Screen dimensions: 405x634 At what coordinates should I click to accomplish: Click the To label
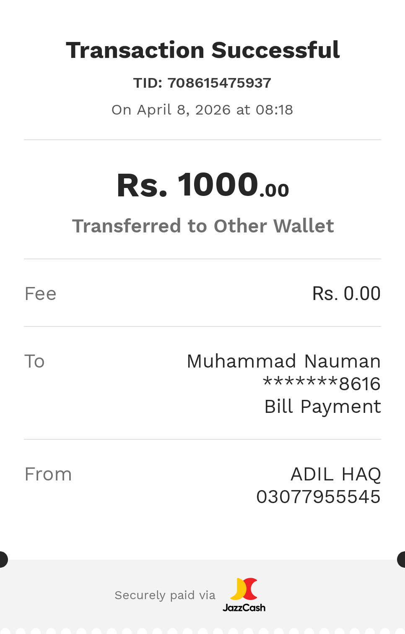click(x=34, y=361)
